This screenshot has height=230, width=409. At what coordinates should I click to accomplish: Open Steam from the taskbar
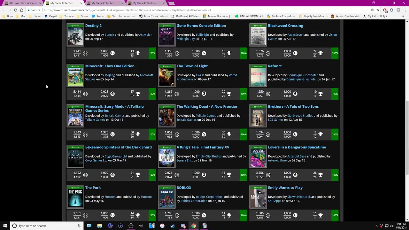point(173,226)
